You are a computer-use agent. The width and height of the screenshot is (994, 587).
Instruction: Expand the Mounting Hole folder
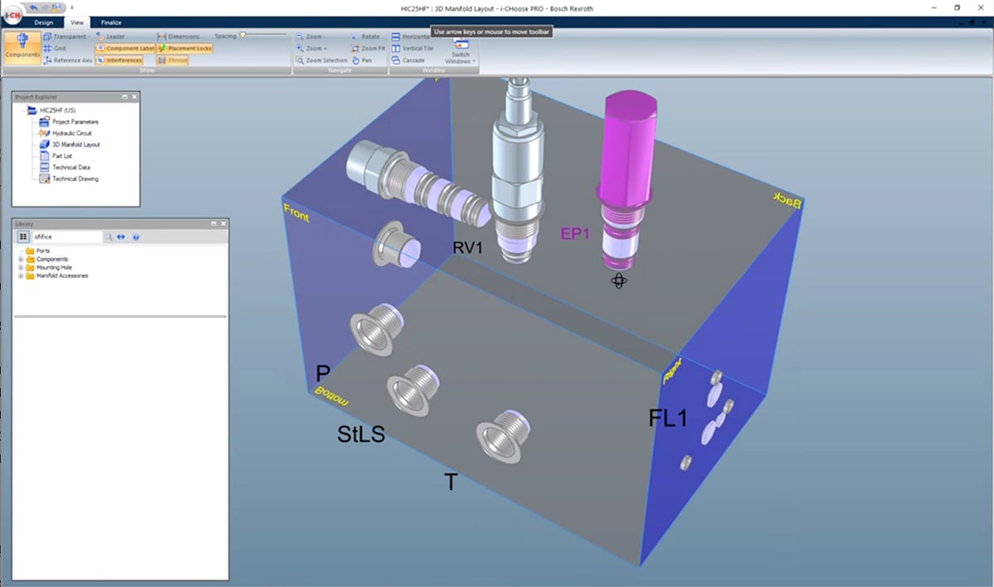tap(20, 267)
